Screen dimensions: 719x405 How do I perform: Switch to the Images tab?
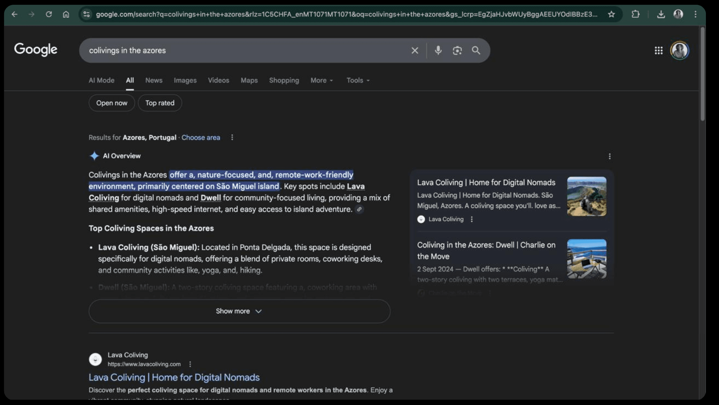click(185, 80)
